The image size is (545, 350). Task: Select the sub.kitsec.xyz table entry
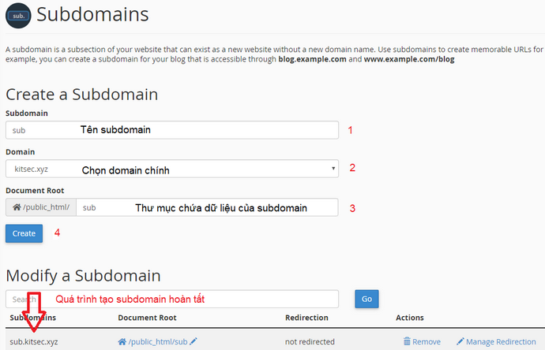pos(34,341)
